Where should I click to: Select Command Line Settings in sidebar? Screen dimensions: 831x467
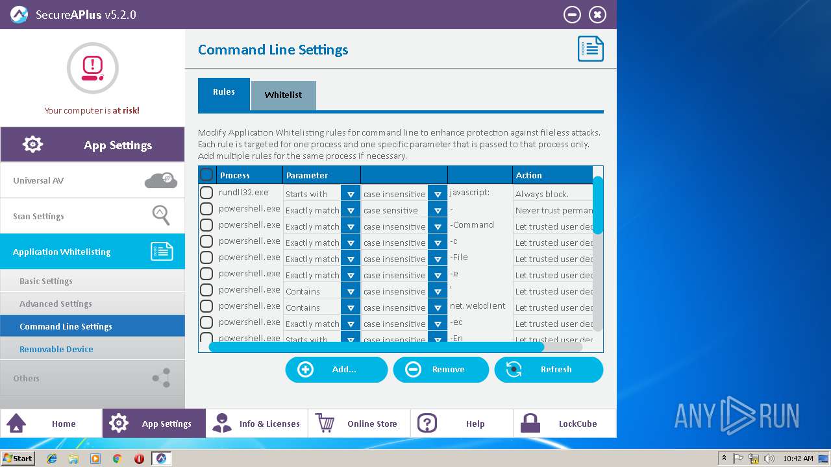pos(92,326)
